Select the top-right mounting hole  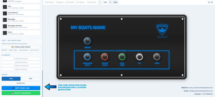pos(182,19)
